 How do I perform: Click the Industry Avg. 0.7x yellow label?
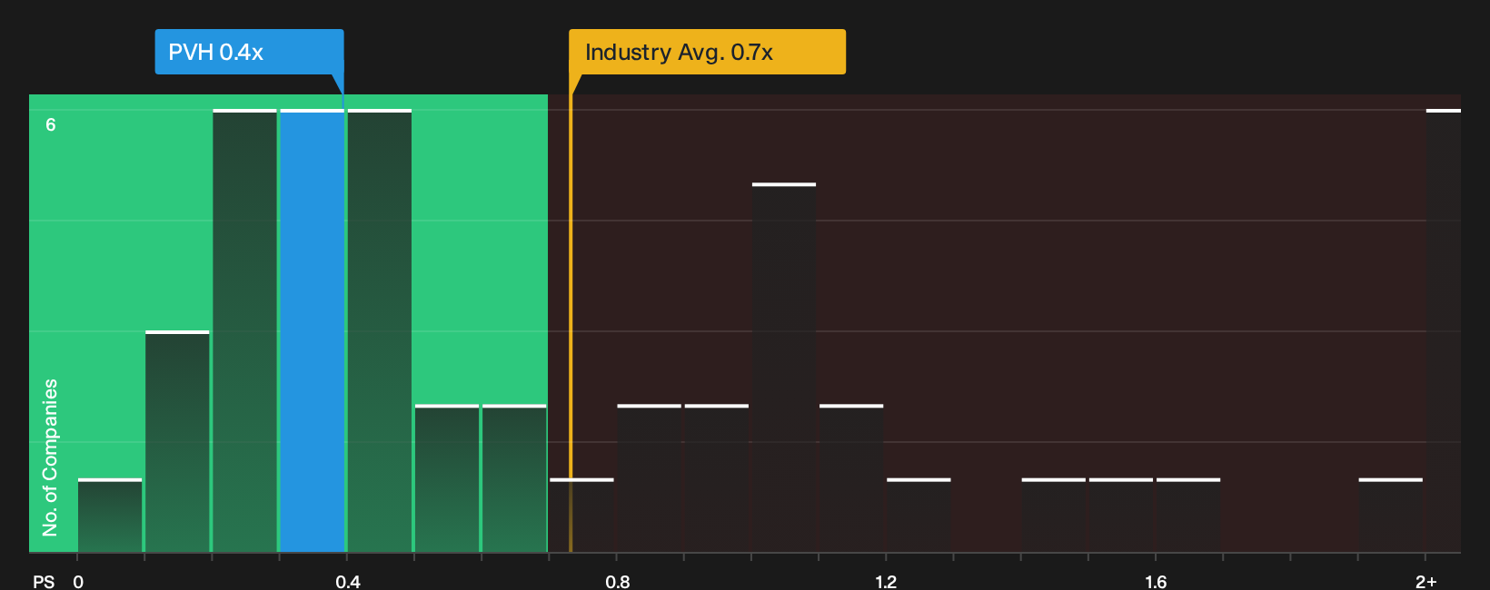707,52
